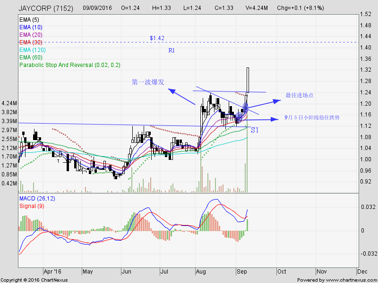Click the Oct month label
Viewport: 378px width, 283px height.
coord(282,272)
